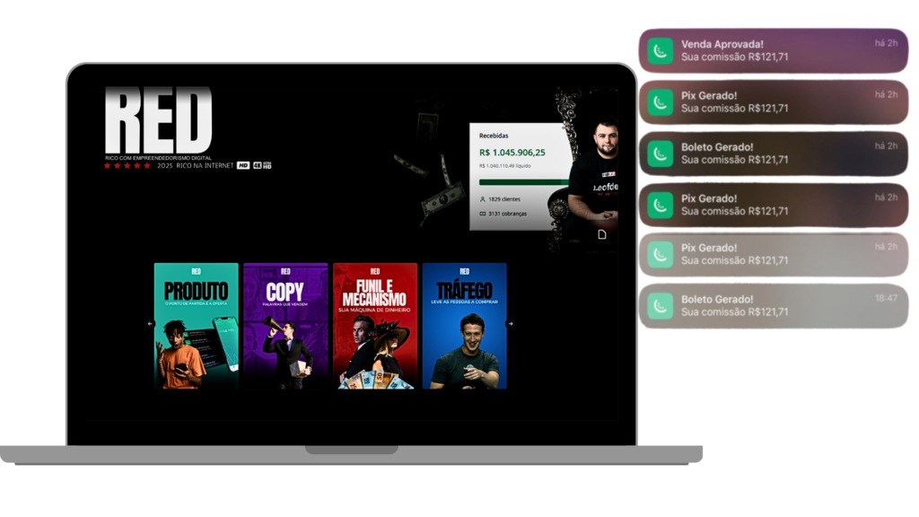Open the Produto module card
Viewport: 919px width, 517px height.
(196, 326)
